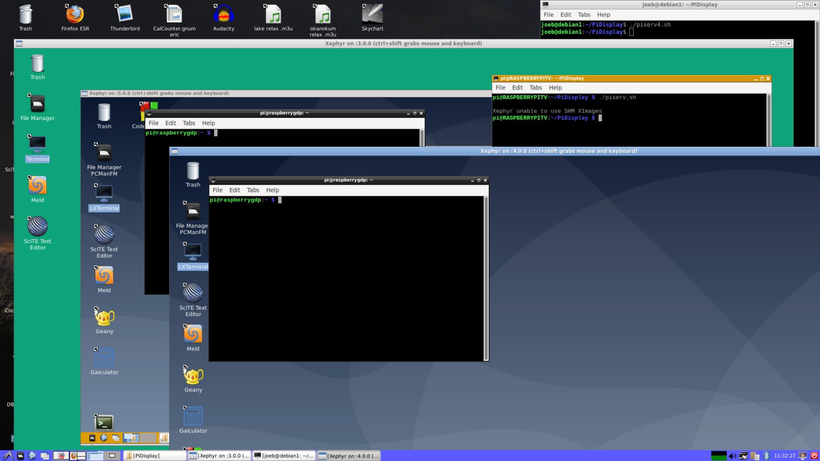Click the red power button in the panel

(814, 456)
